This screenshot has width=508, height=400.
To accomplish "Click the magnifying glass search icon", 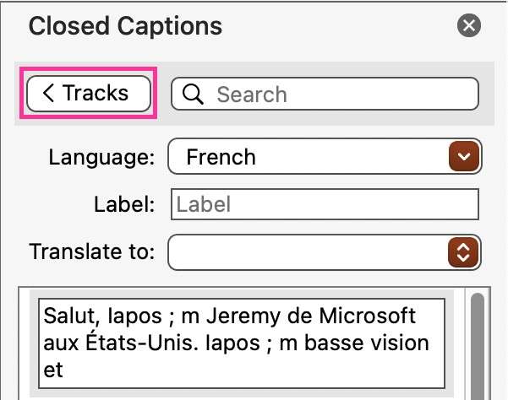I will pyautogui.click(x=193, y=95).
